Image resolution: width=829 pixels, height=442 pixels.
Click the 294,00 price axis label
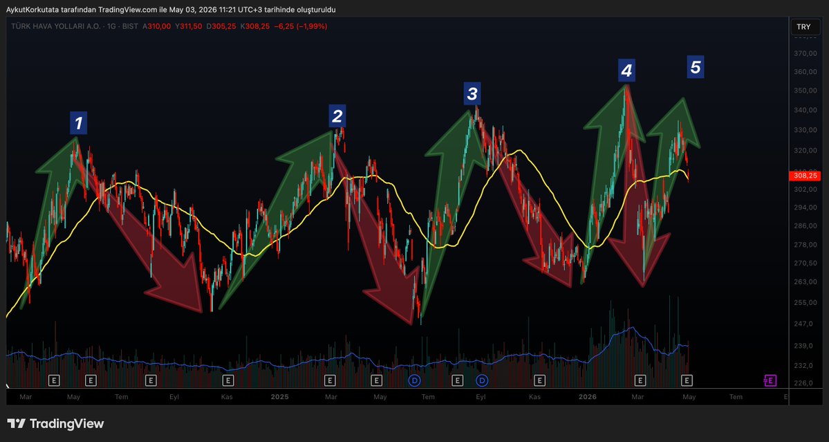(x=805, y=208)
